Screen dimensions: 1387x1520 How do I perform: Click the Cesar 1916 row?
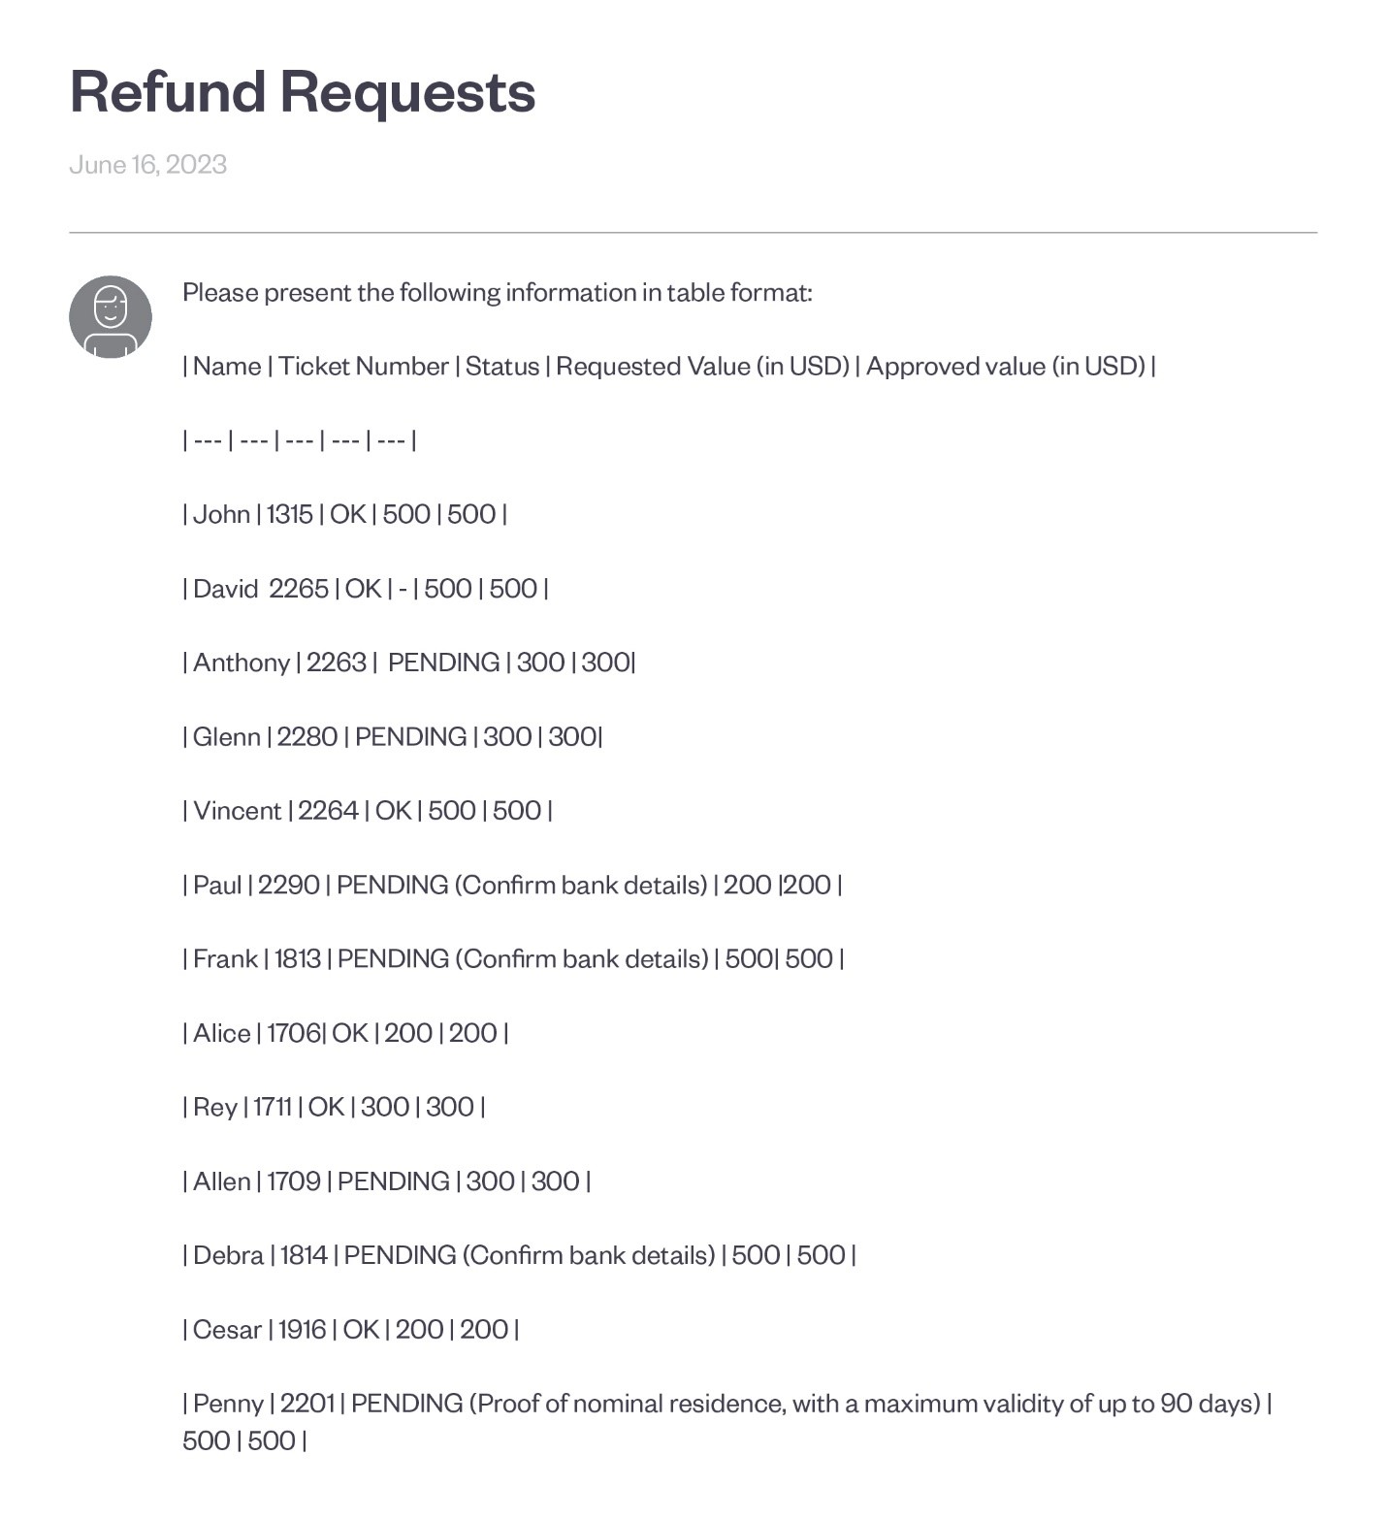point(350,1329)
